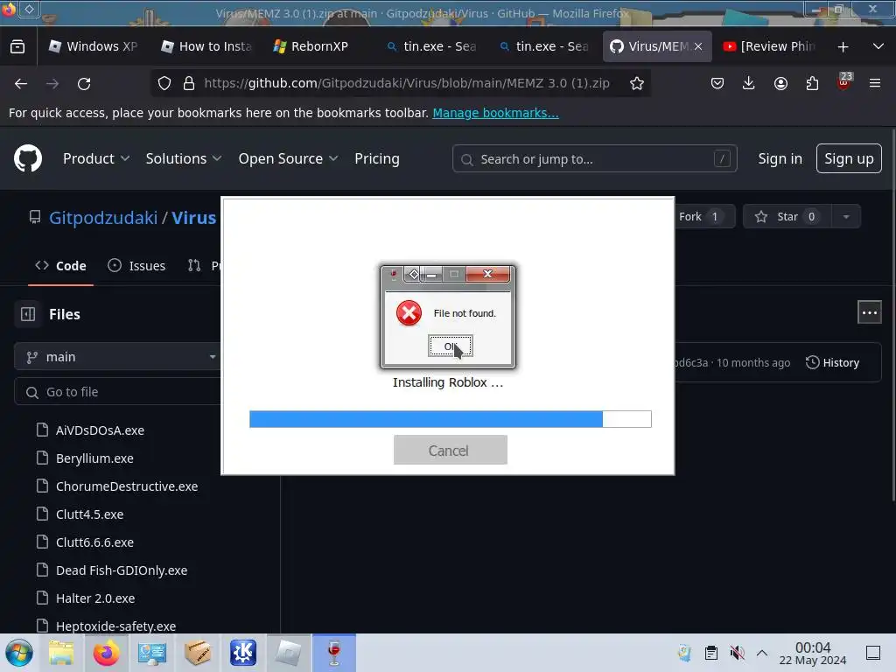Open Halter 2.0.exe in the file tree

[x=95, y=598]
